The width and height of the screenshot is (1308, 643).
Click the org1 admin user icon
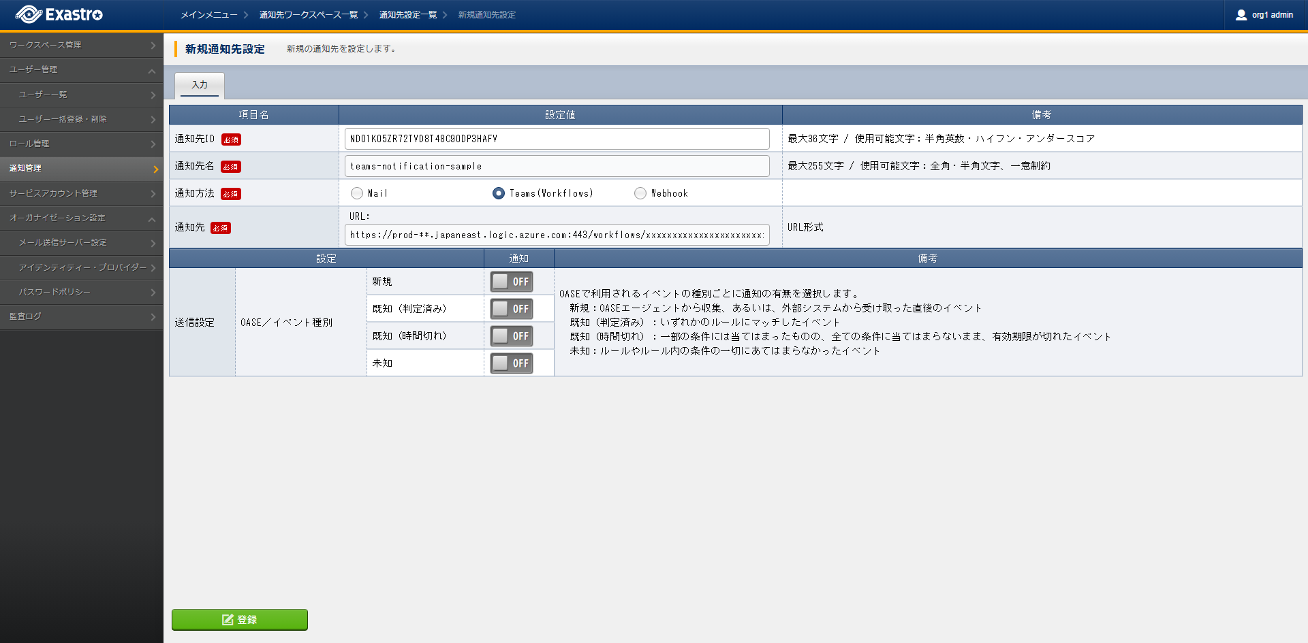1241,15
